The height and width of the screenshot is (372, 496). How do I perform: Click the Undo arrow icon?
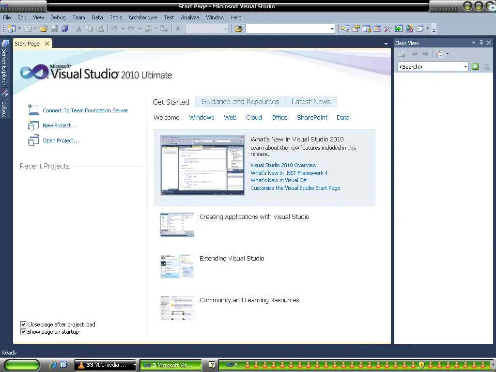click(x=114, y=29)
